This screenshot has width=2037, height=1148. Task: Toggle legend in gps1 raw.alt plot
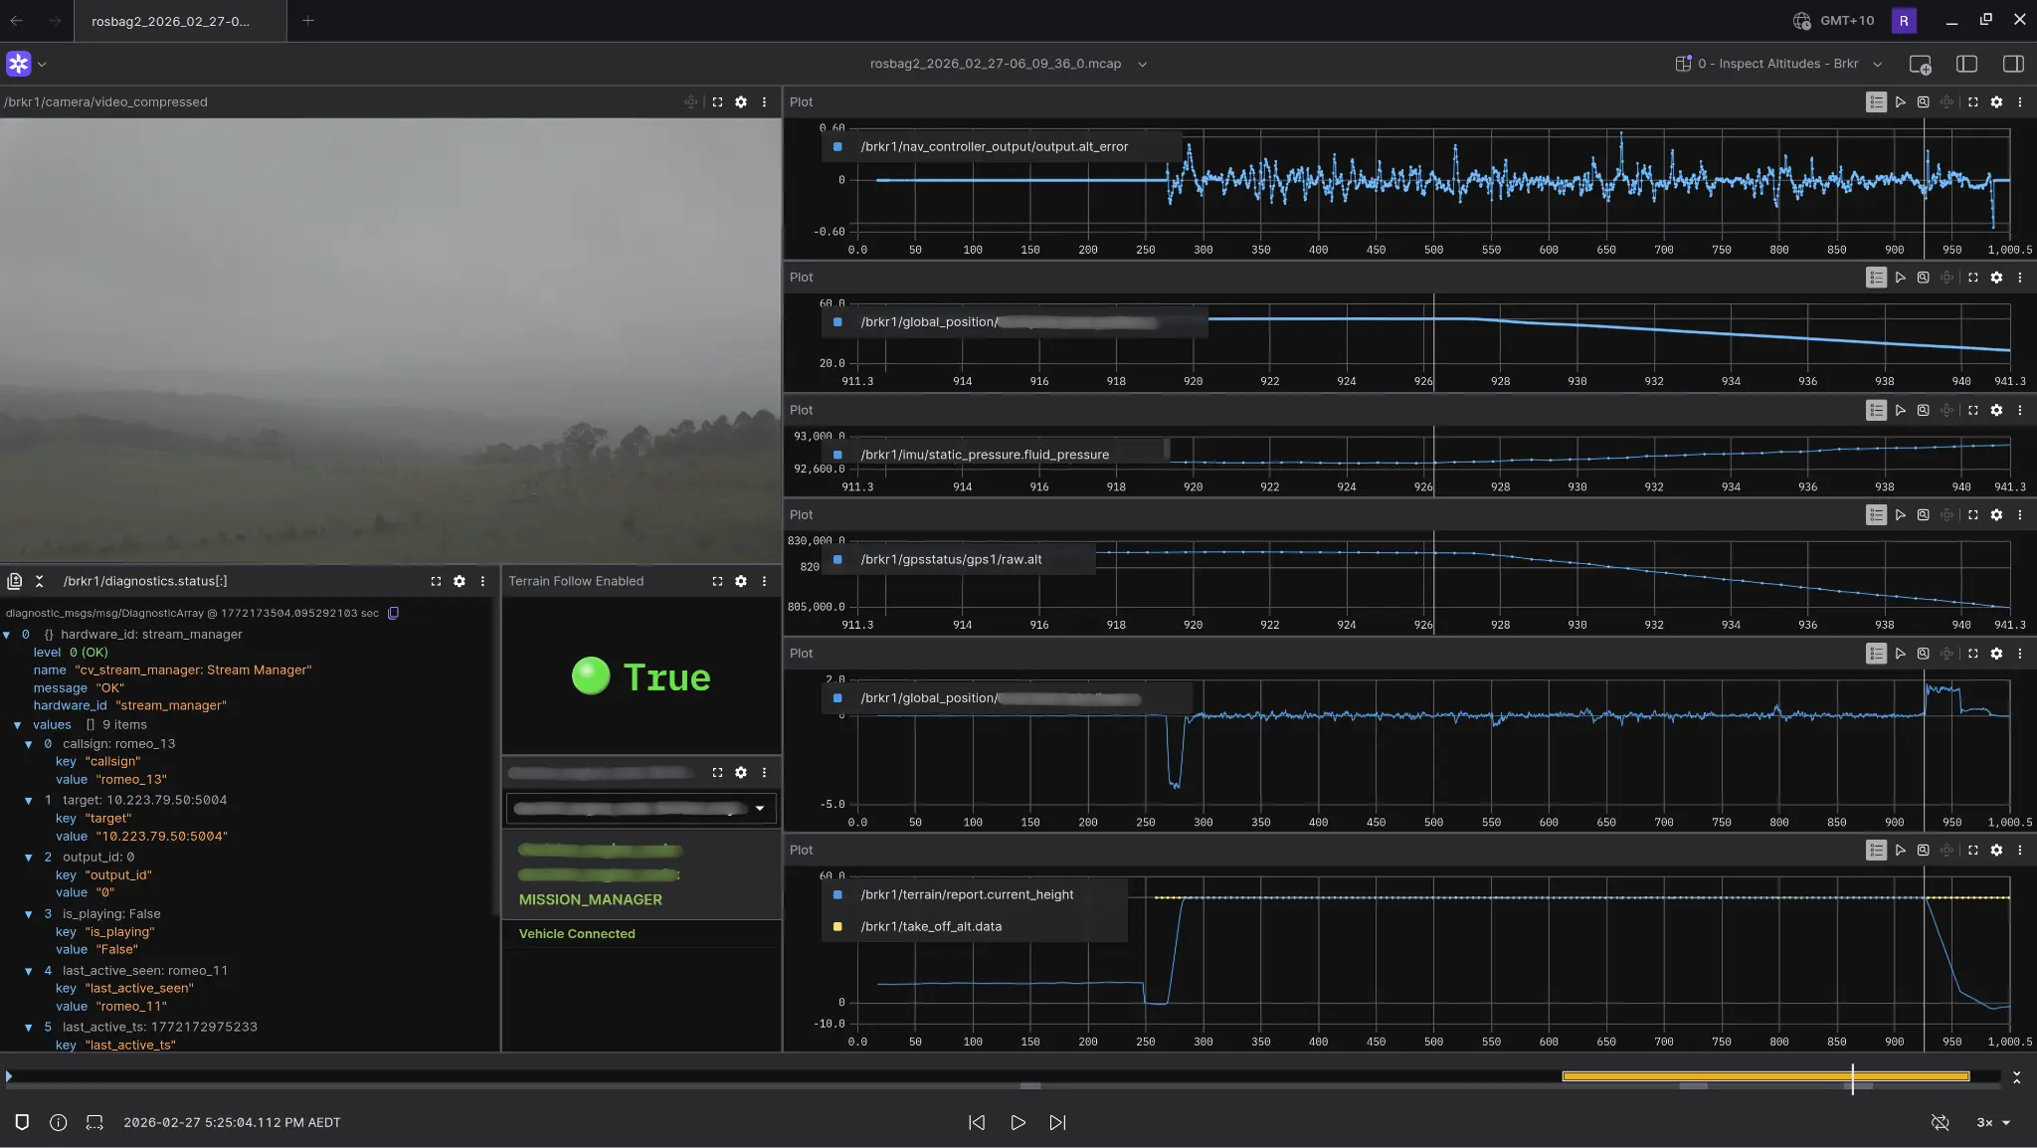coord(1876,515)
